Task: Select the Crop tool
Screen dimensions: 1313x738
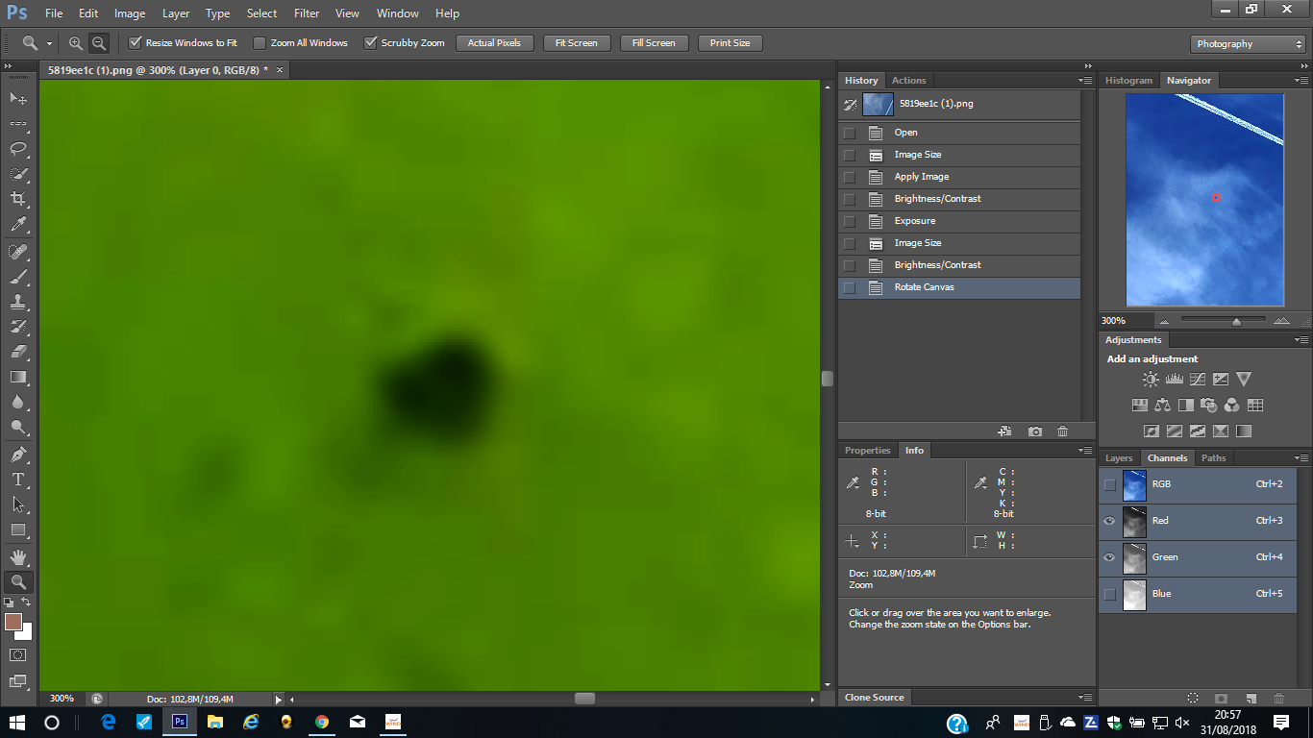Action: coord(18,199)
